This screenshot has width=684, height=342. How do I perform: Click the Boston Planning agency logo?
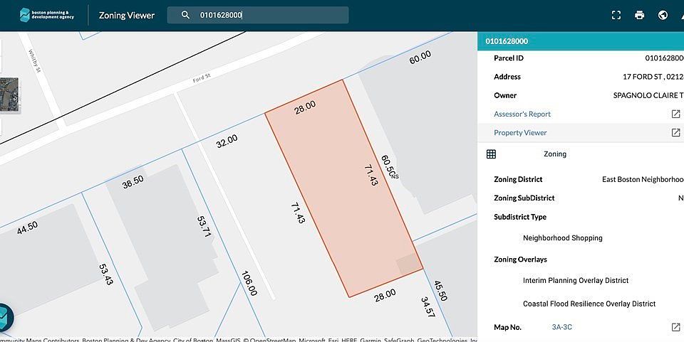pyautogui.click(x=46, y=15)
